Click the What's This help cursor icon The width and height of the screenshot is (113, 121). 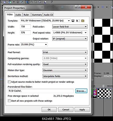coord(51,2)
